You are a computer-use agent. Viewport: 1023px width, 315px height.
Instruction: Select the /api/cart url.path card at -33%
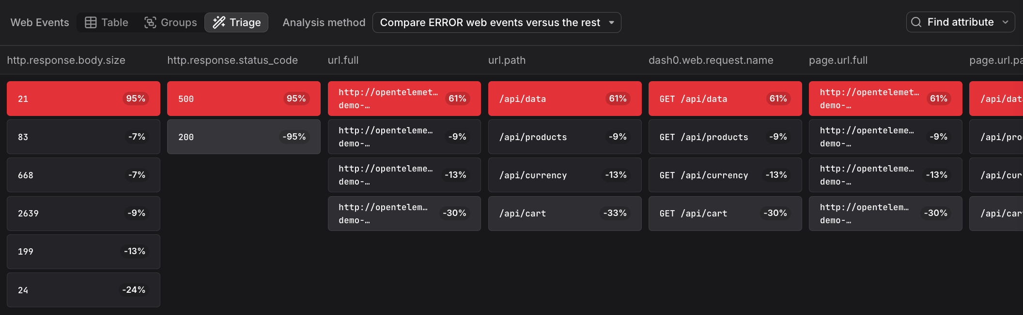(565, 214)
